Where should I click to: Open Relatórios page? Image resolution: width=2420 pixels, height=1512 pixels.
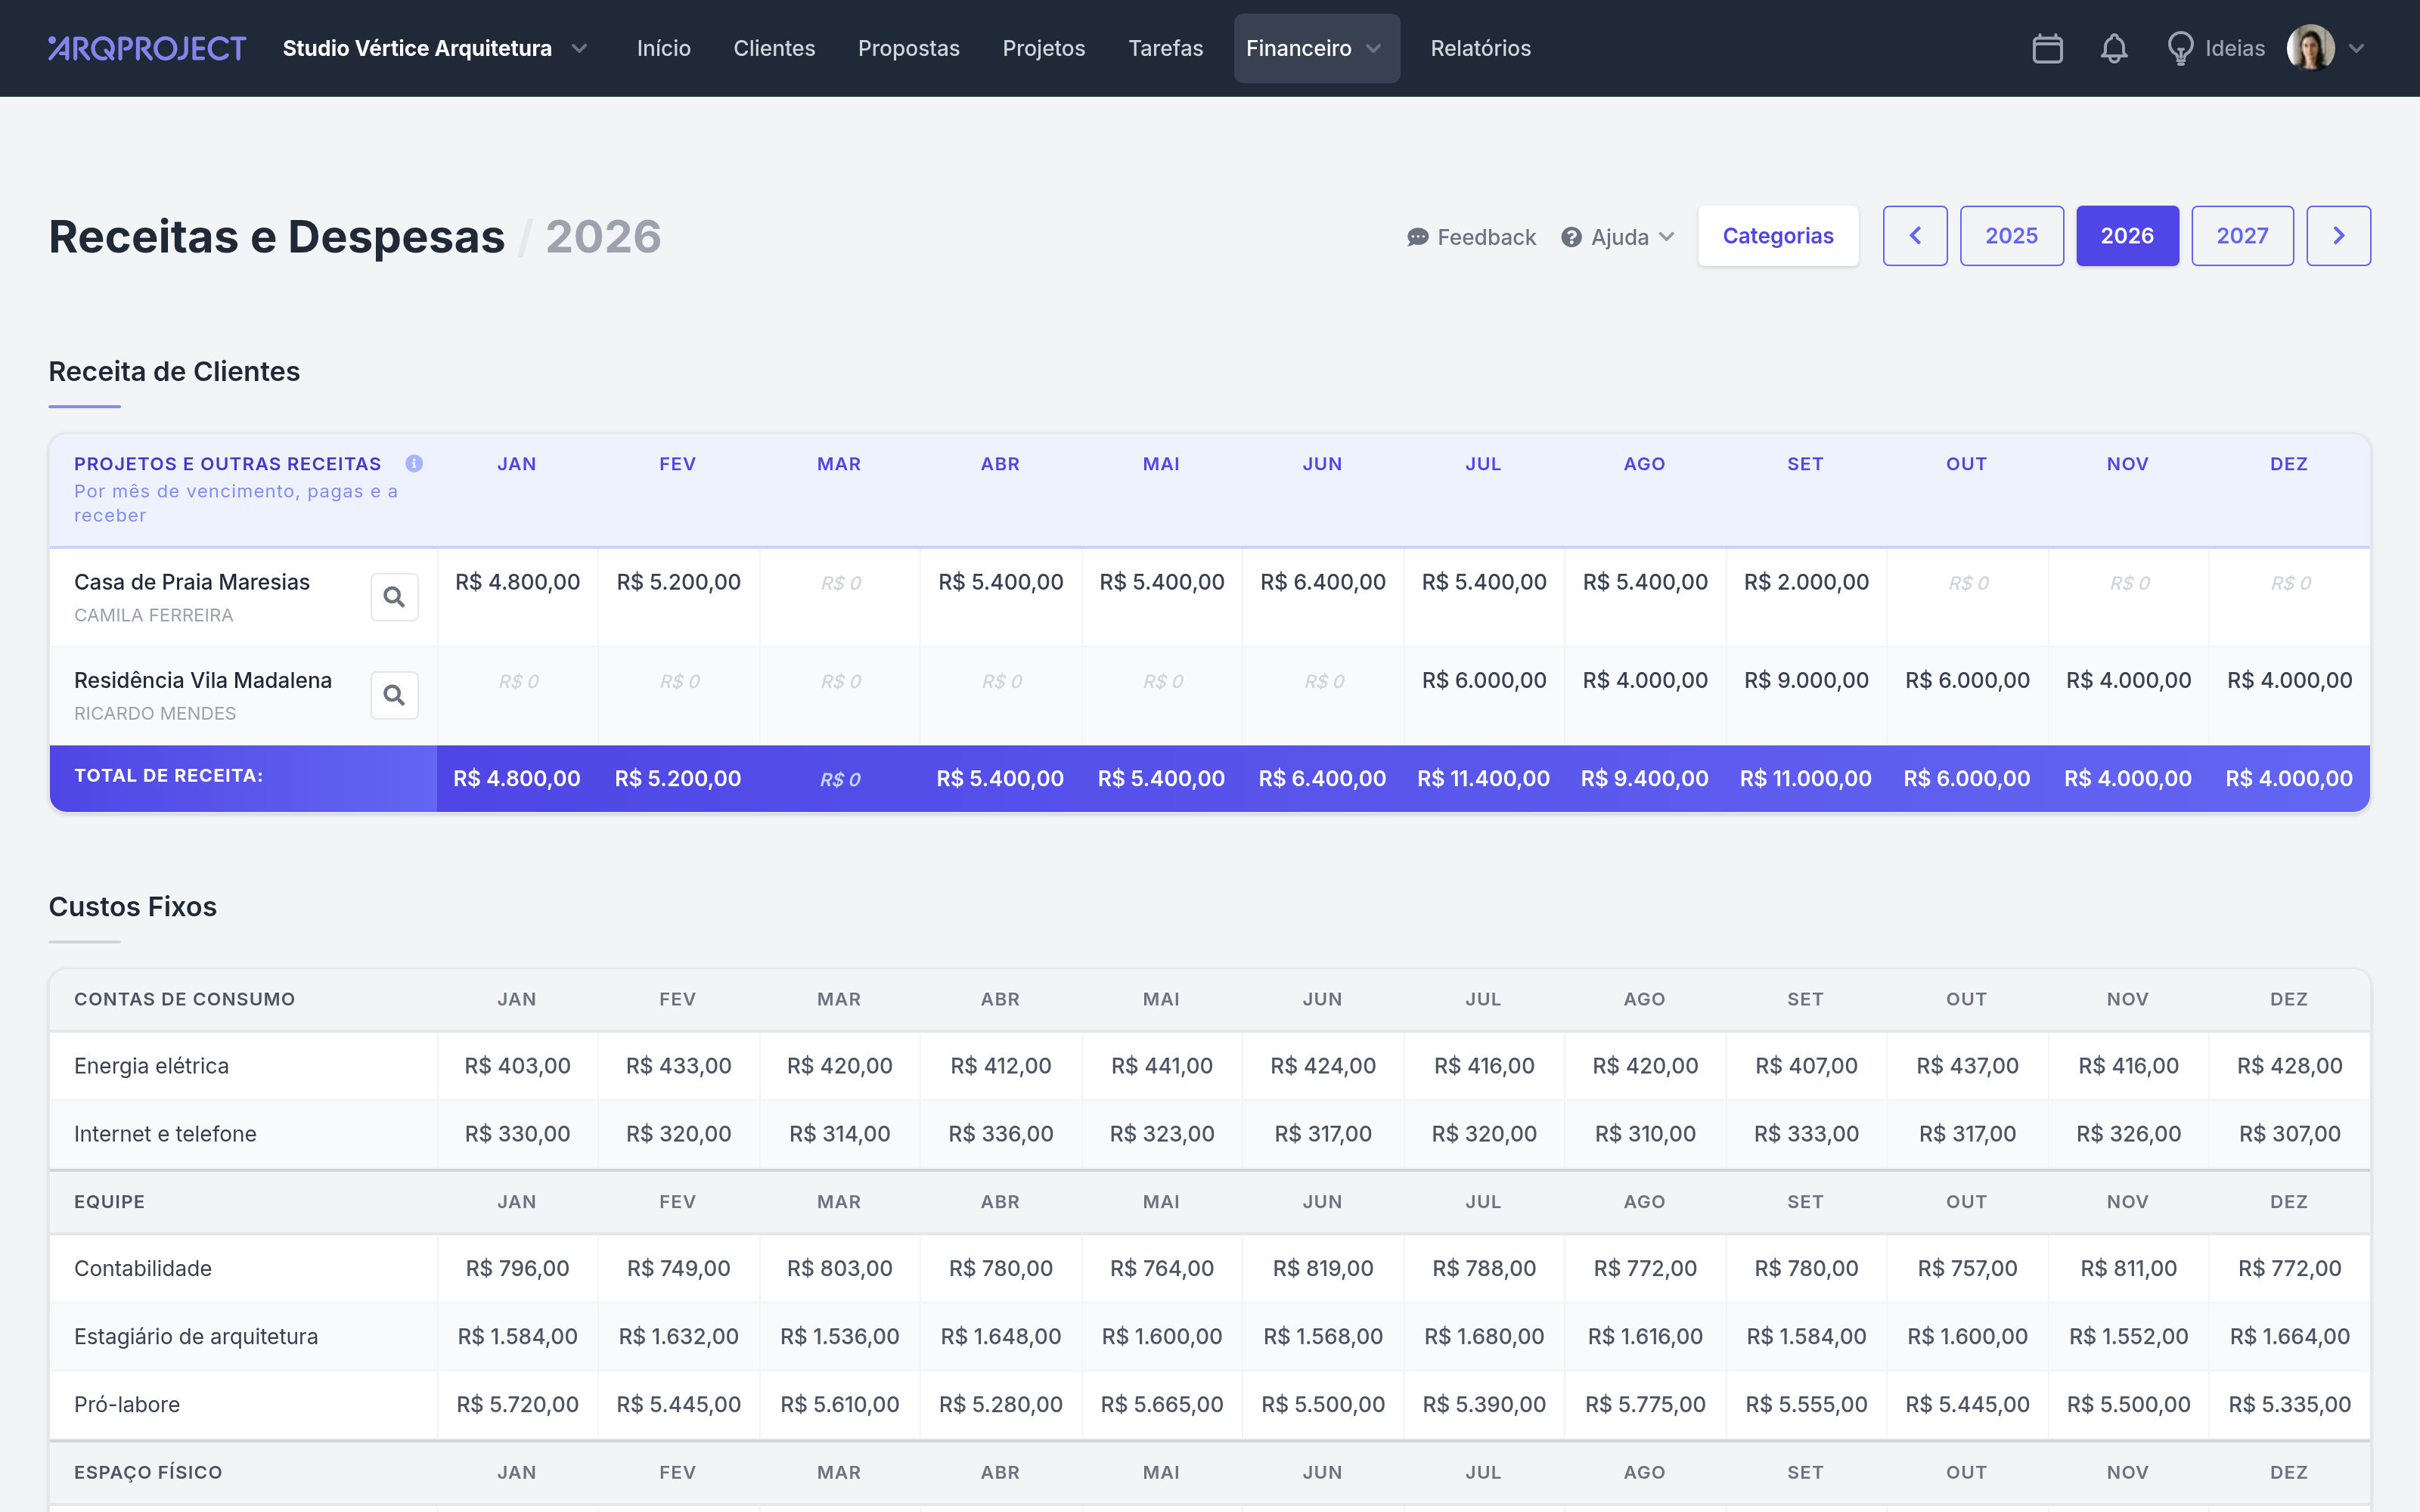[1480, 48]
